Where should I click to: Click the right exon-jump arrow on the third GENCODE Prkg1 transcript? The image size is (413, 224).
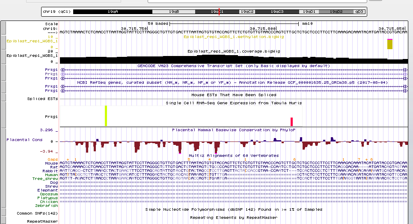(405, 78)
